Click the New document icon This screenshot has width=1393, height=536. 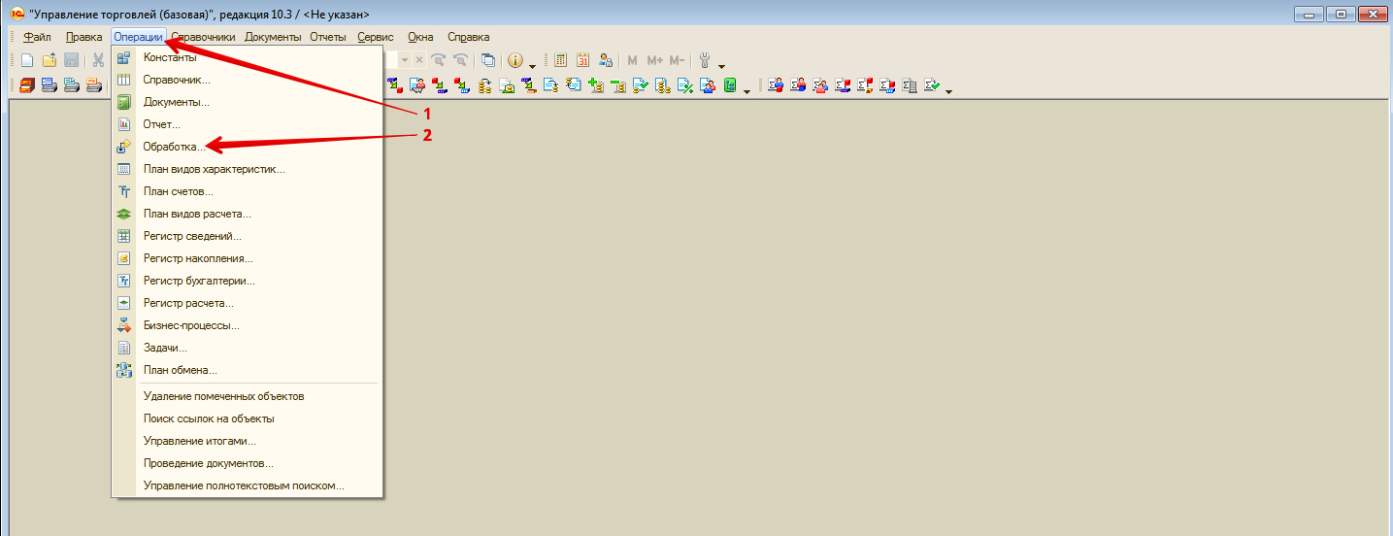(27, 60)
